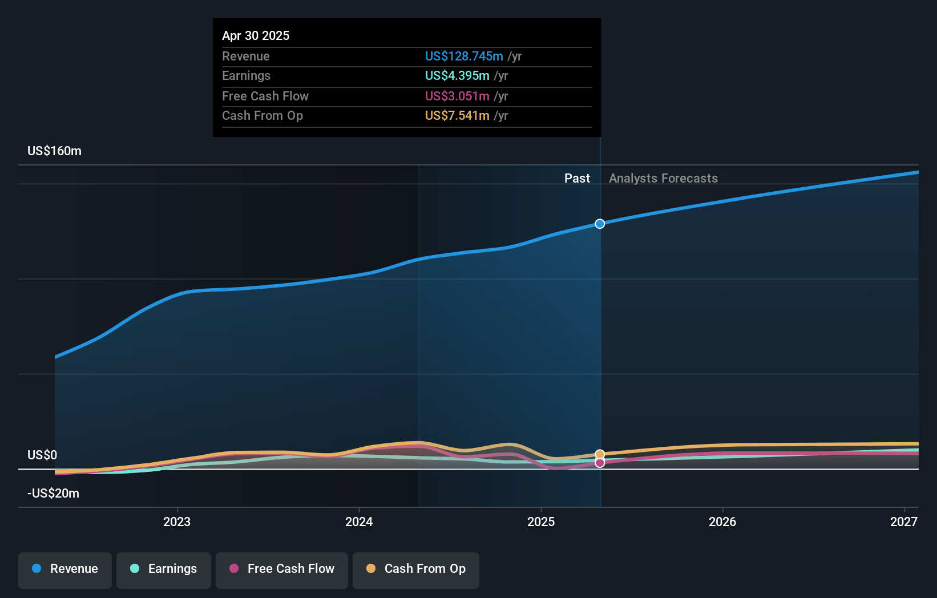Click the US$7.541m cash from op value

457,116
